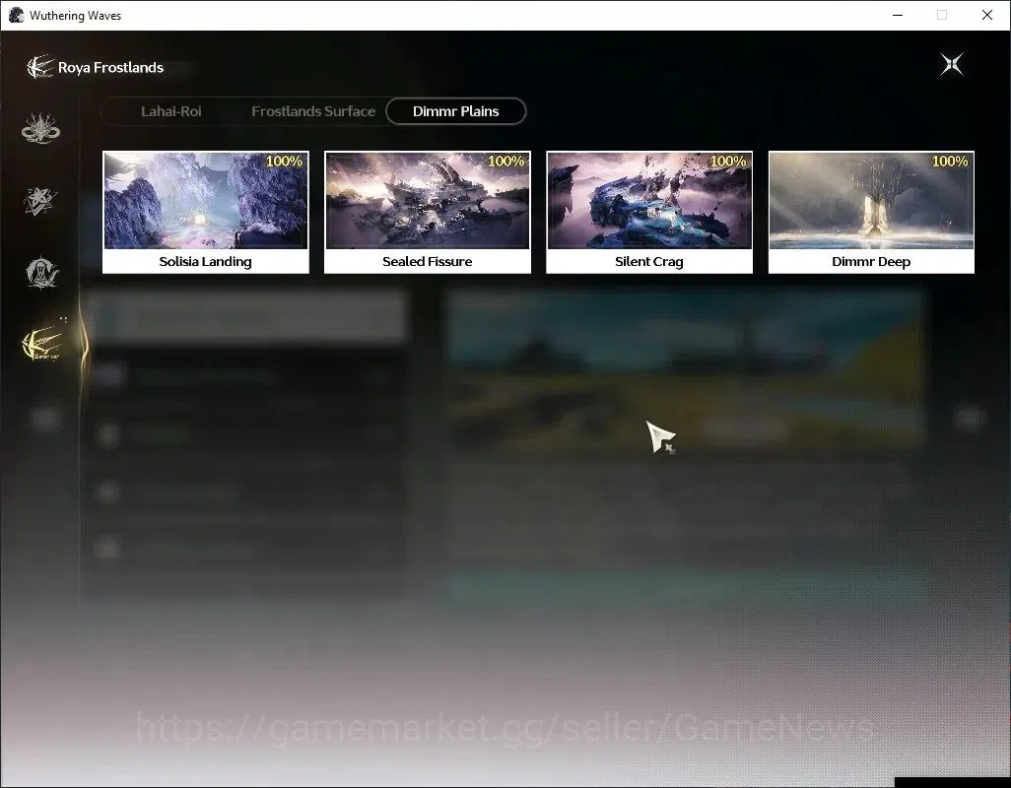This screenshot has height=788, width=1011.
Task: Open the Sealed Fissure area card
Action: pos(428,212)
